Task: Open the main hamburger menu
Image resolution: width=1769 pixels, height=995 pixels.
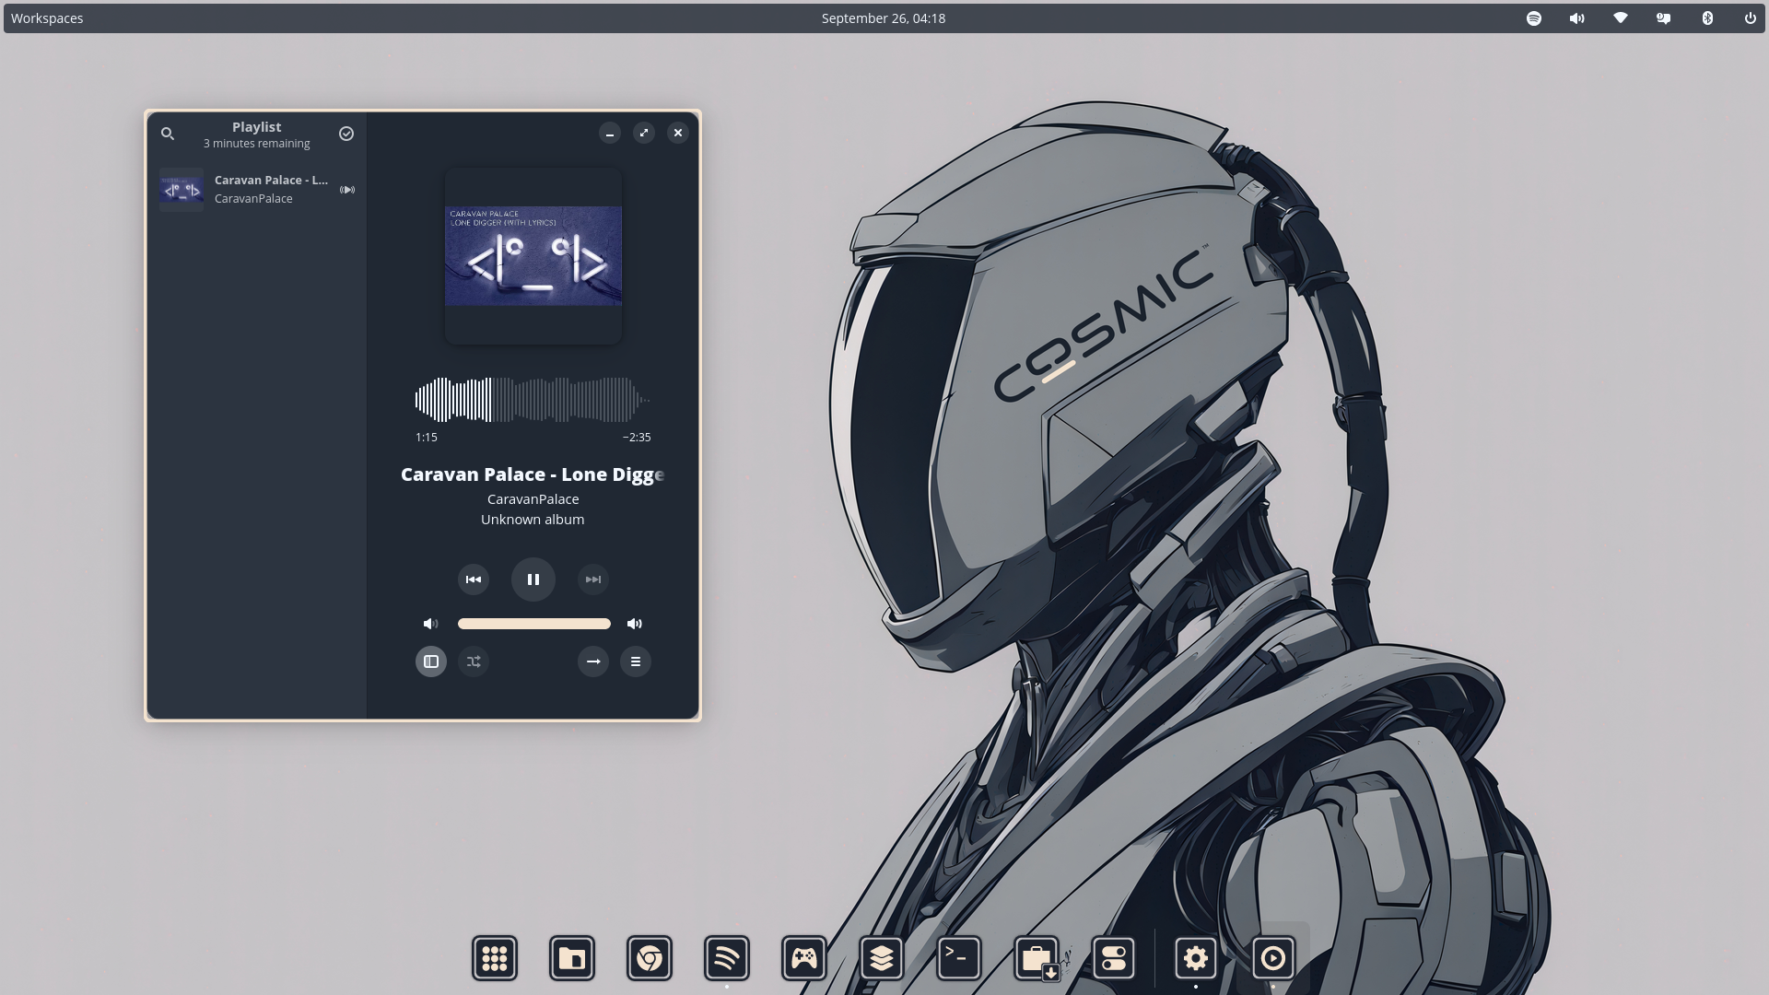Action: click(x=636, y=661)
